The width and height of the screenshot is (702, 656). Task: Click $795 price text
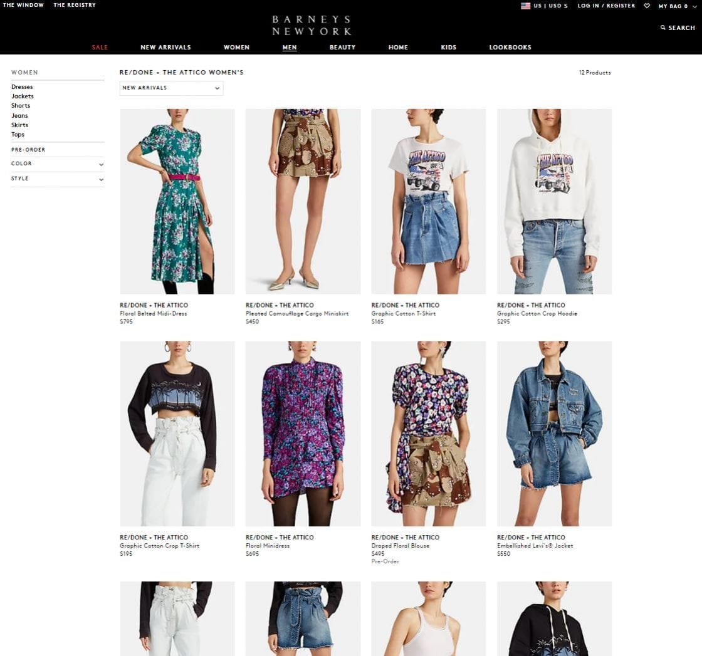click(126, 321)
